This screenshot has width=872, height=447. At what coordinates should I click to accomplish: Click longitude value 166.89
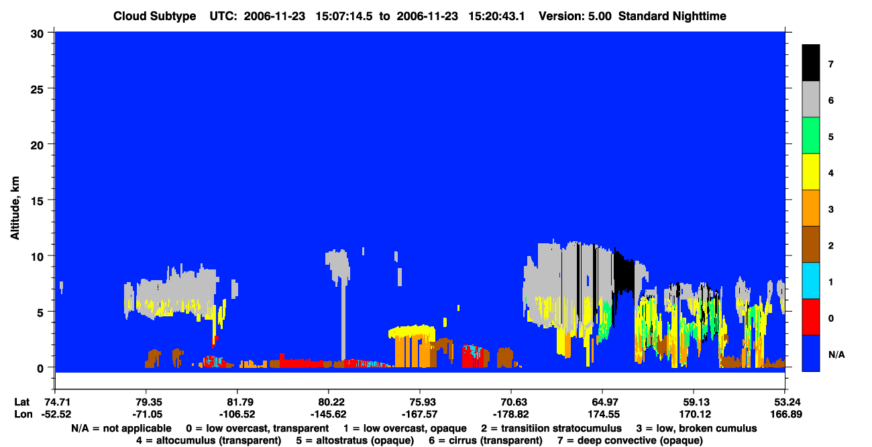pos(785,414)
